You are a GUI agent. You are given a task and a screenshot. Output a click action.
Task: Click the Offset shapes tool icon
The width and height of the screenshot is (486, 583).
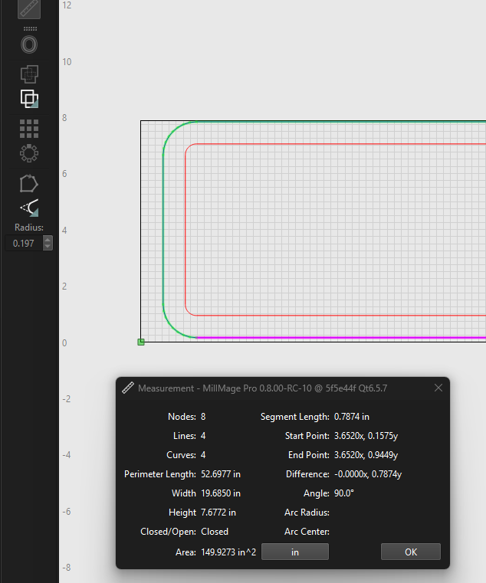(29, 45)
